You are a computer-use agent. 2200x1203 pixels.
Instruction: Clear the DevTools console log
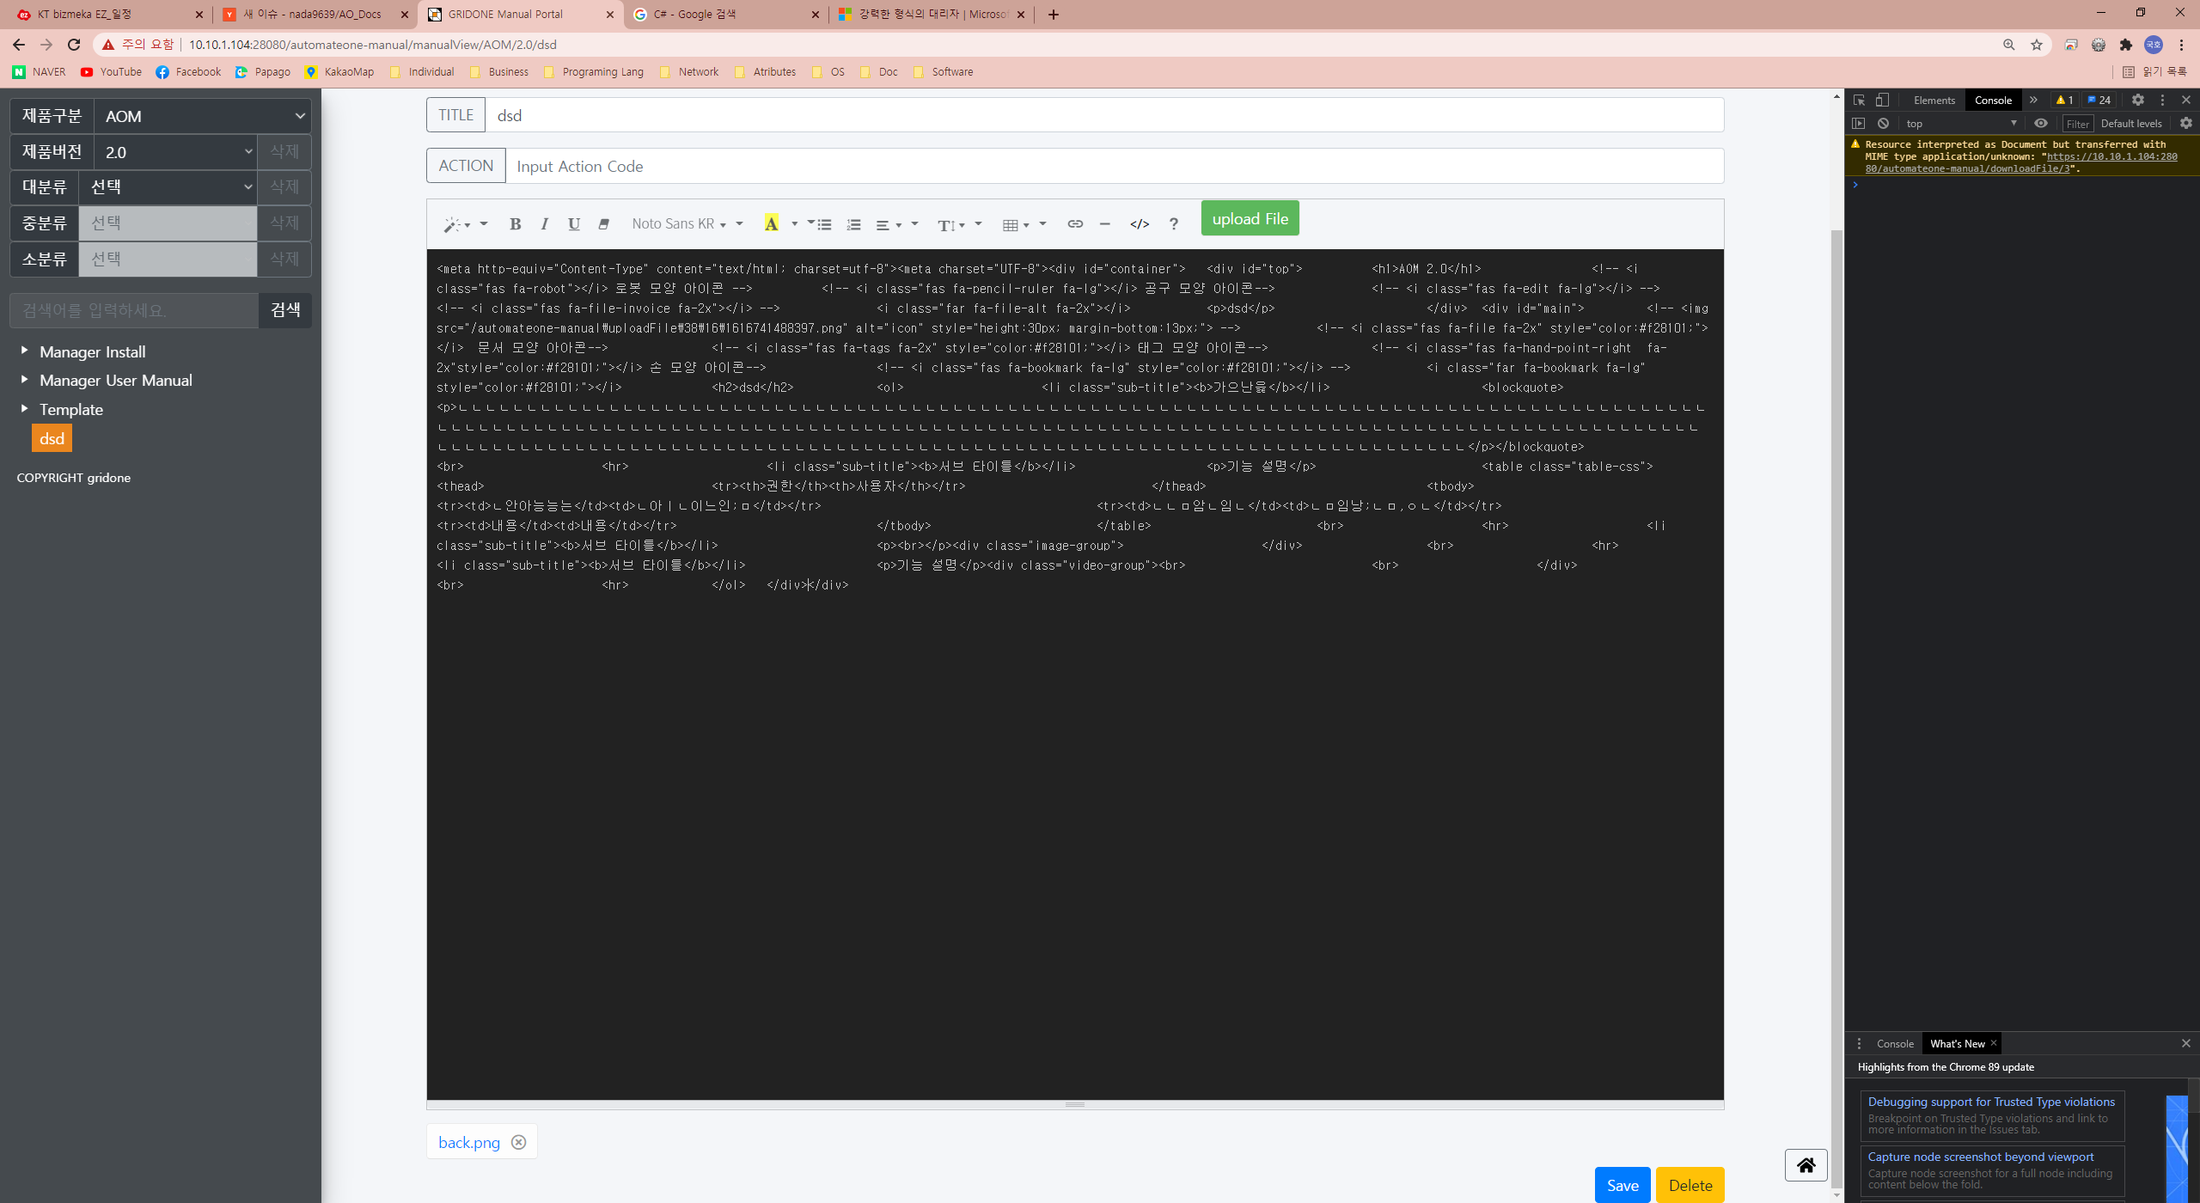[1883, 124]
